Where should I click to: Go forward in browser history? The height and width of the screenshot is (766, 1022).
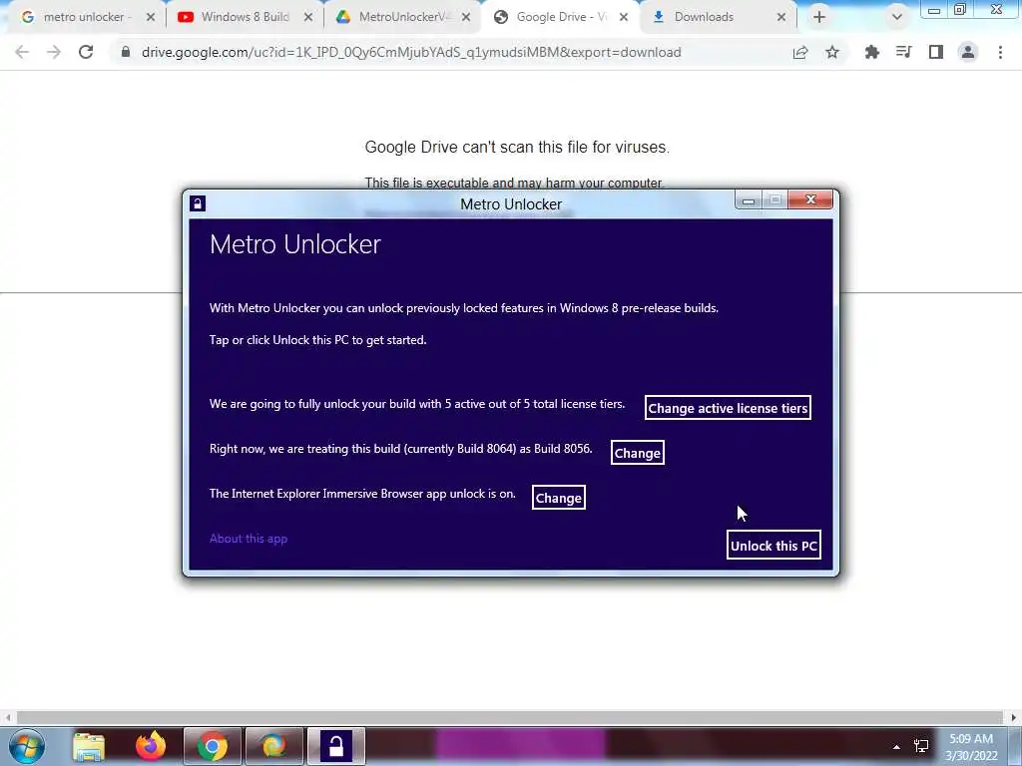54,52
